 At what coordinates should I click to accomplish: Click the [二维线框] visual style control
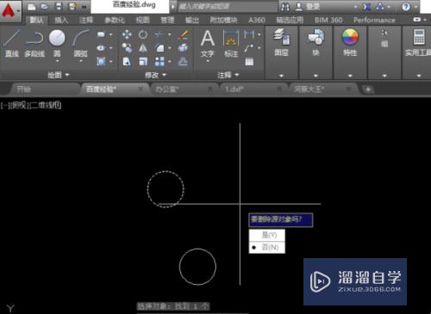(x=45, y=105)
